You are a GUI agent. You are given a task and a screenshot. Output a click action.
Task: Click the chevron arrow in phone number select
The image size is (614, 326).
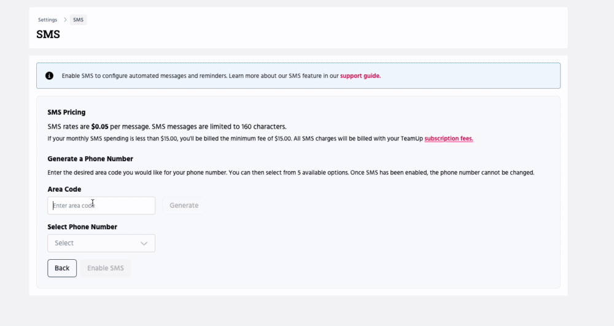[x=144, y=243]
